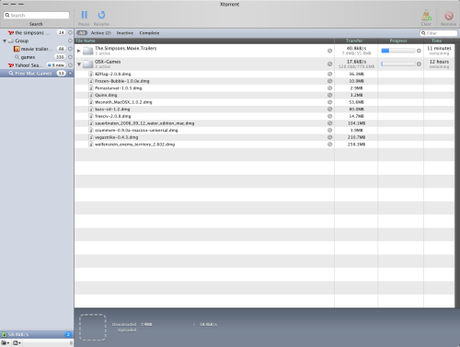
Task: Focus the Search field in the toolbar
Action: coord(37,15)
